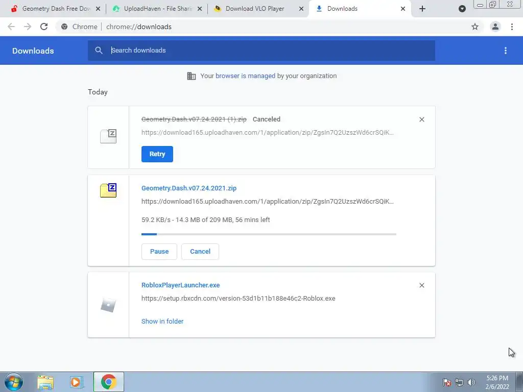Close the Download VLO Player tab

tap(301, 9)
